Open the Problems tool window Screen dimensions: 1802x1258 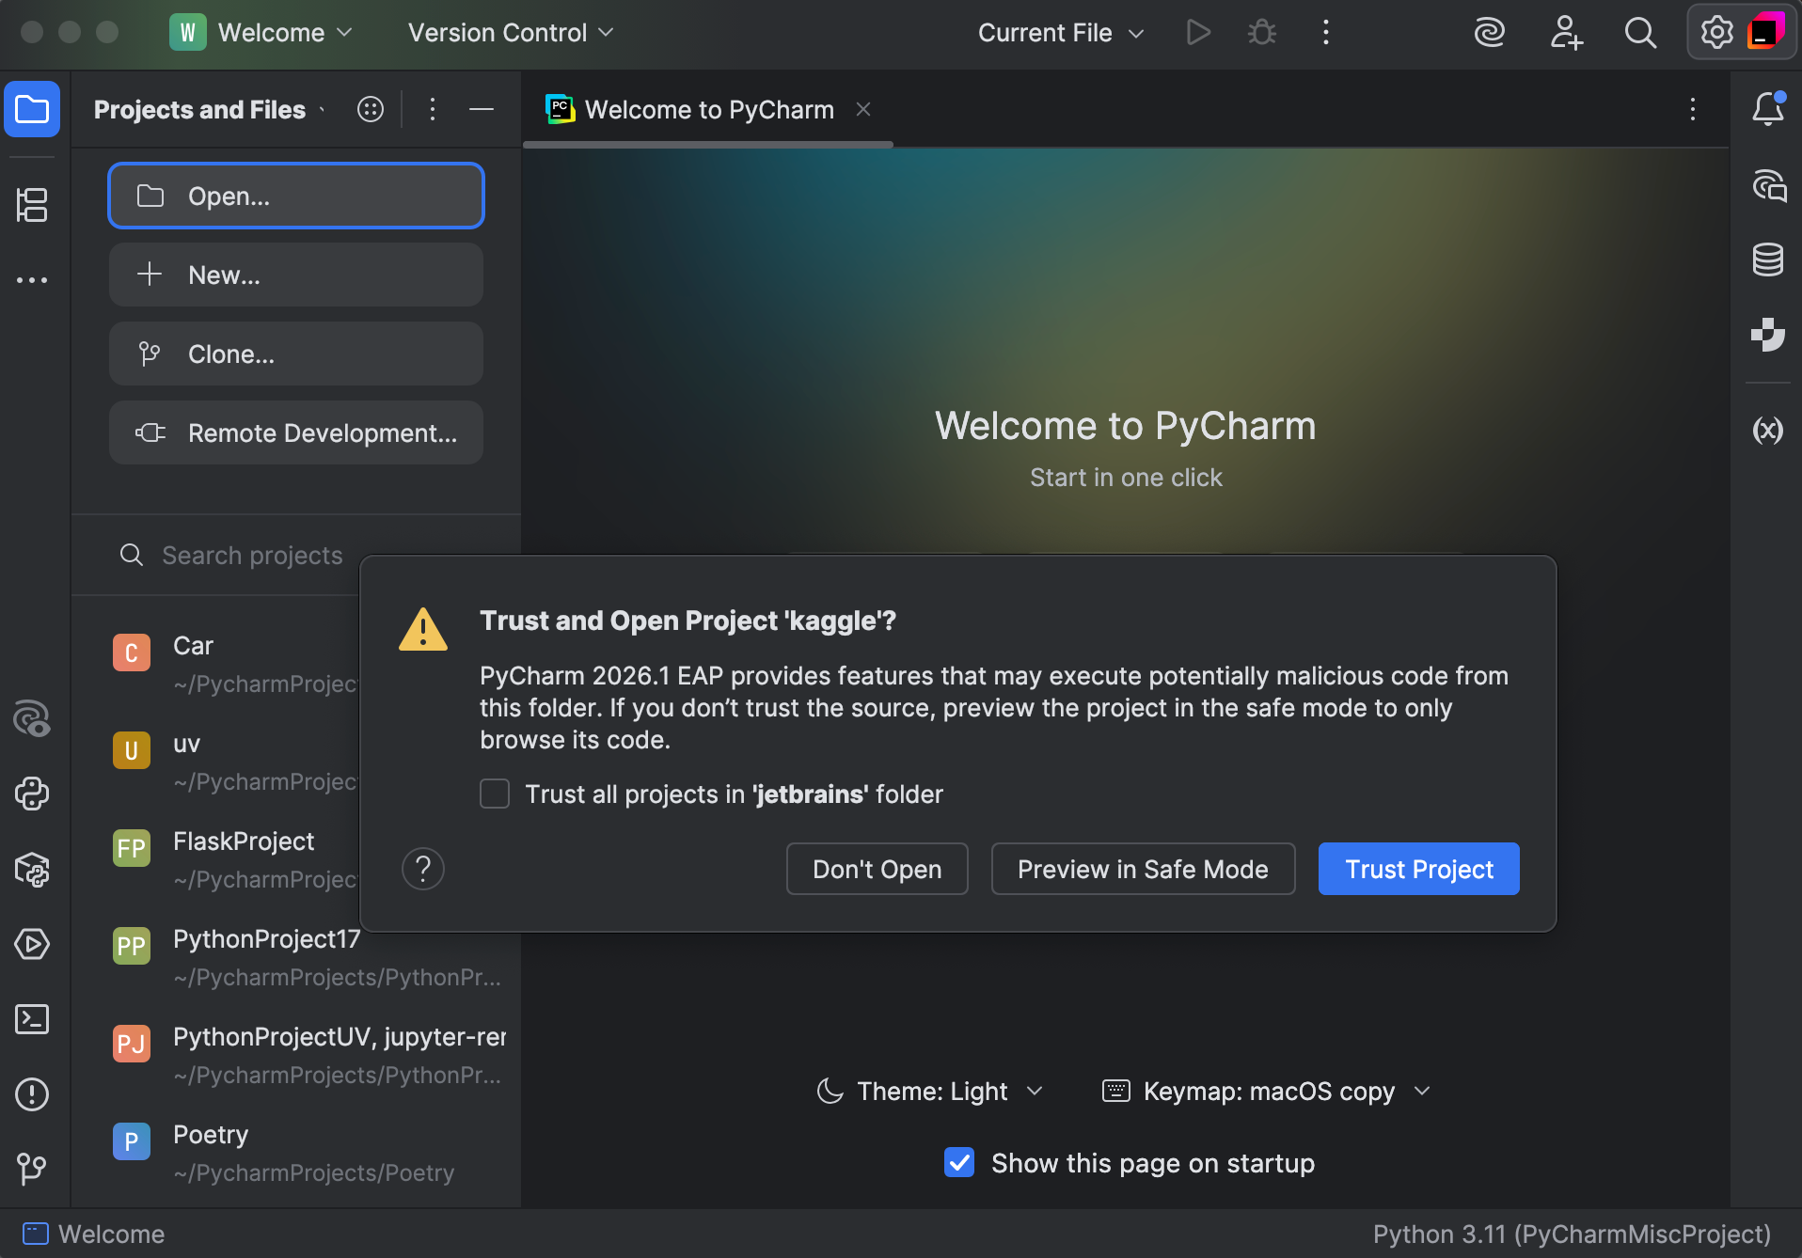point(33,1094)
